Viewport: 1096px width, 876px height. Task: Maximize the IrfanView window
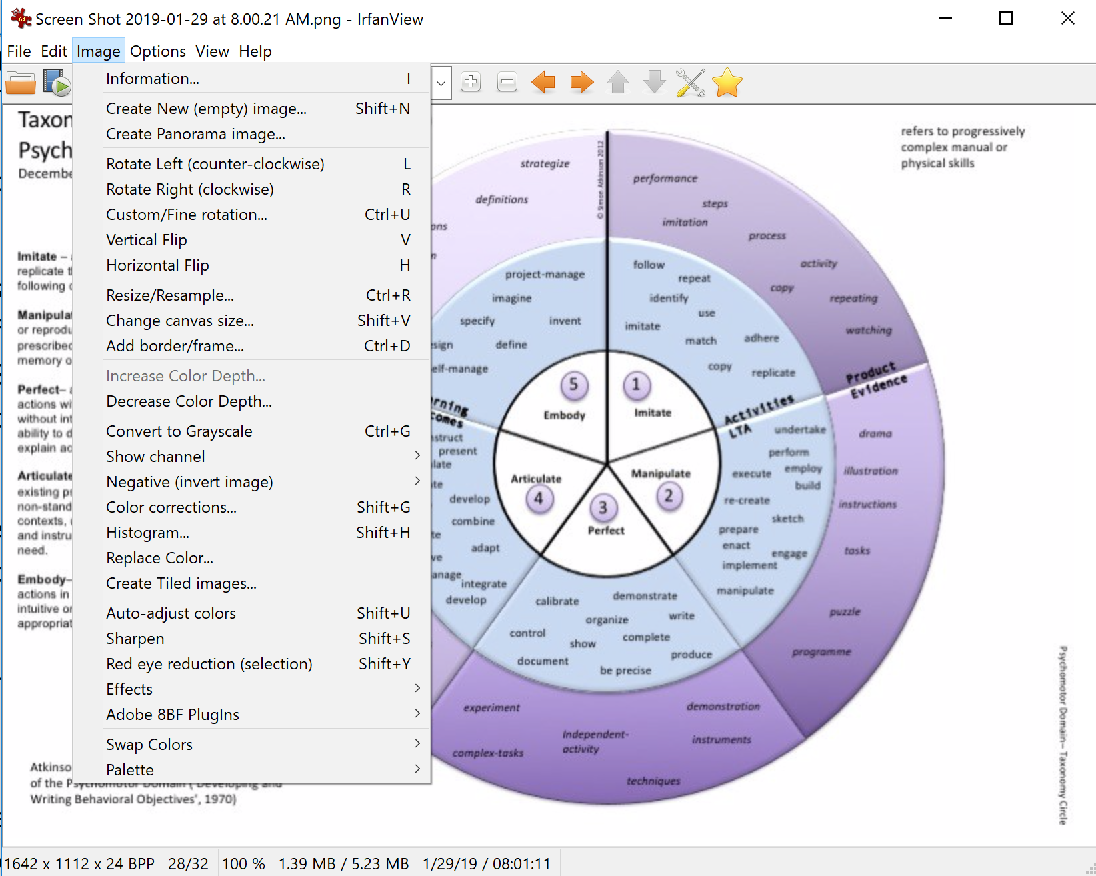click(x=1006, y=19)
